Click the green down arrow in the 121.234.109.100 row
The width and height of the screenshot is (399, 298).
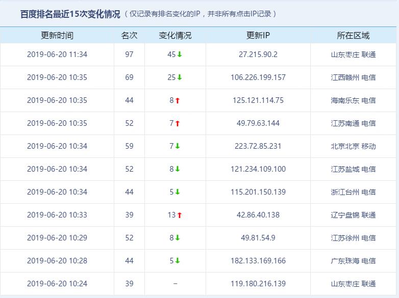point(178,169)
